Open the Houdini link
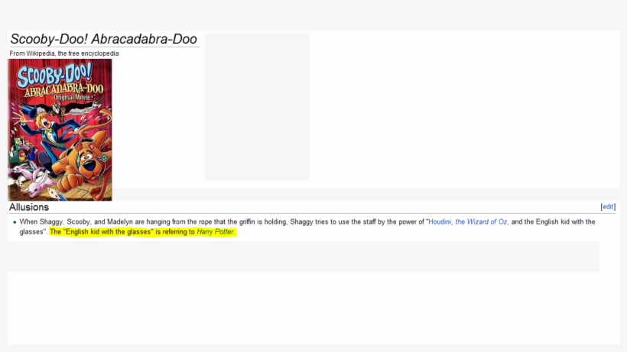 coord(440,221)
